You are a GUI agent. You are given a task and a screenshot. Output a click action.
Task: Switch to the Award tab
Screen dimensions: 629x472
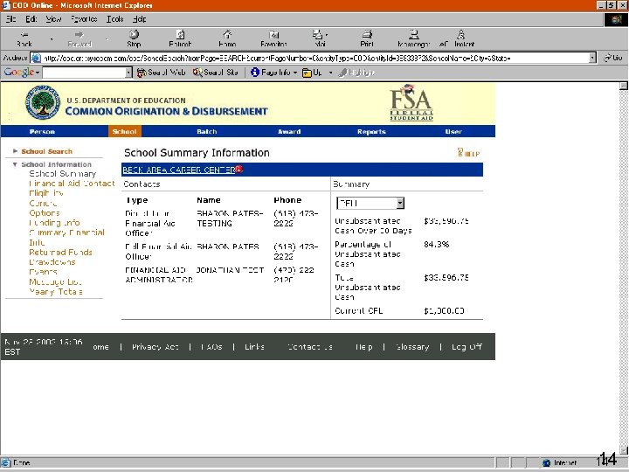pyautogui.click(x=289, y=132)
